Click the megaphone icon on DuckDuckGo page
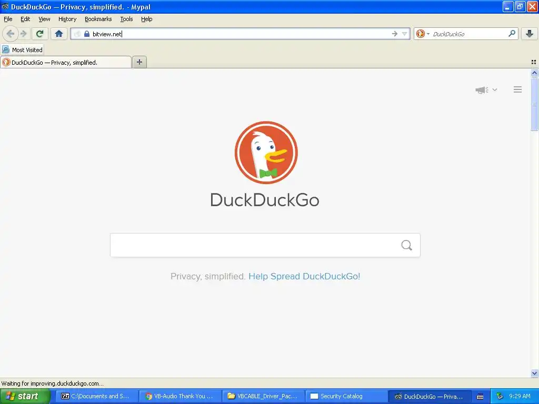 click(x=482, y=90)
